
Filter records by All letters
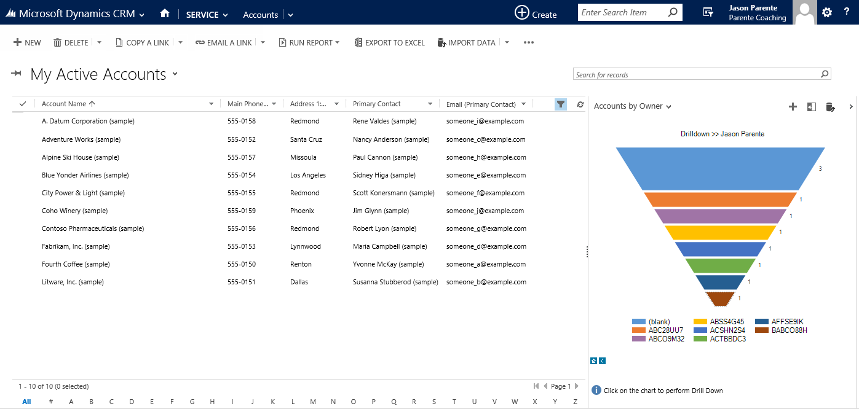coord(26,402)
